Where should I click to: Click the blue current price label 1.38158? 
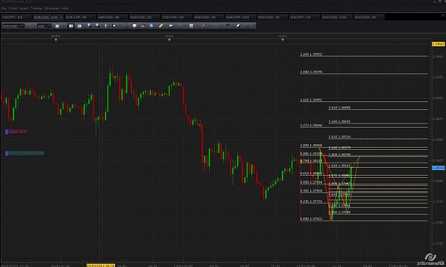438,168
